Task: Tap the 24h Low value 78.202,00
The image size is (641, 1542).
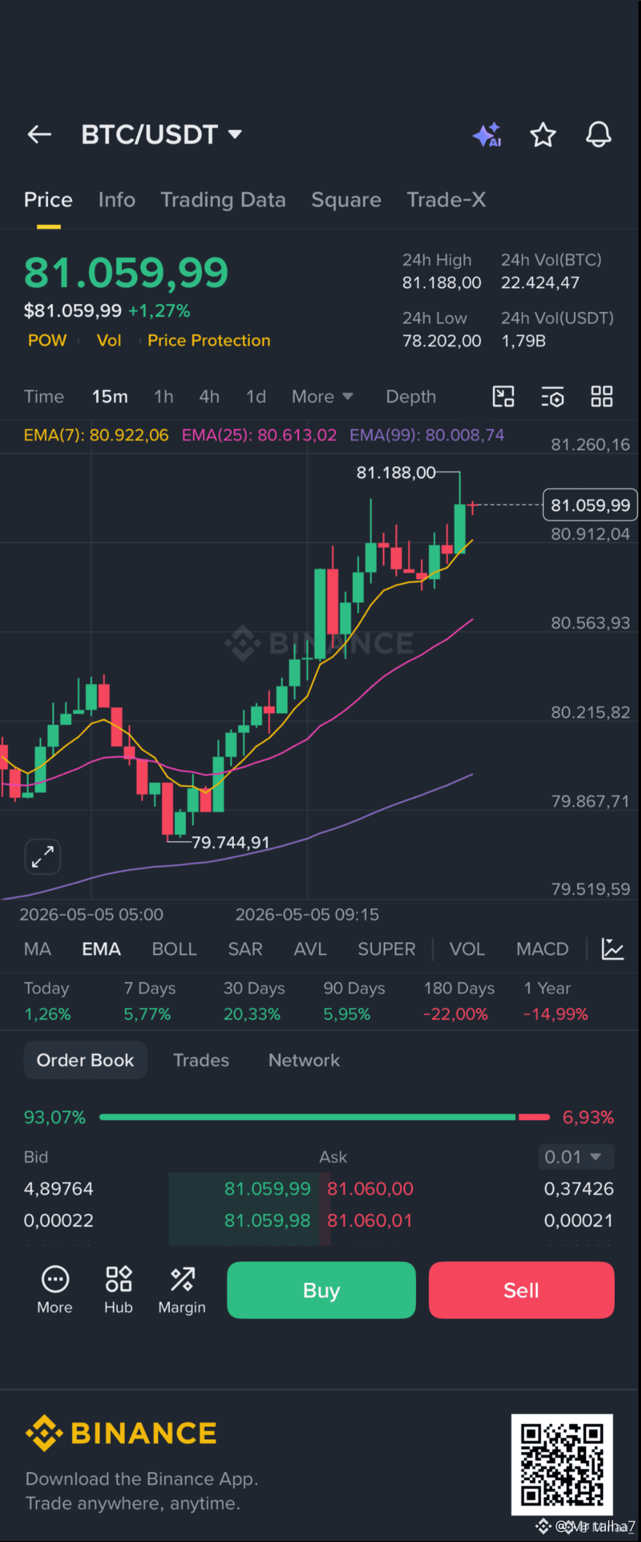Action: (x=442, y=340)
